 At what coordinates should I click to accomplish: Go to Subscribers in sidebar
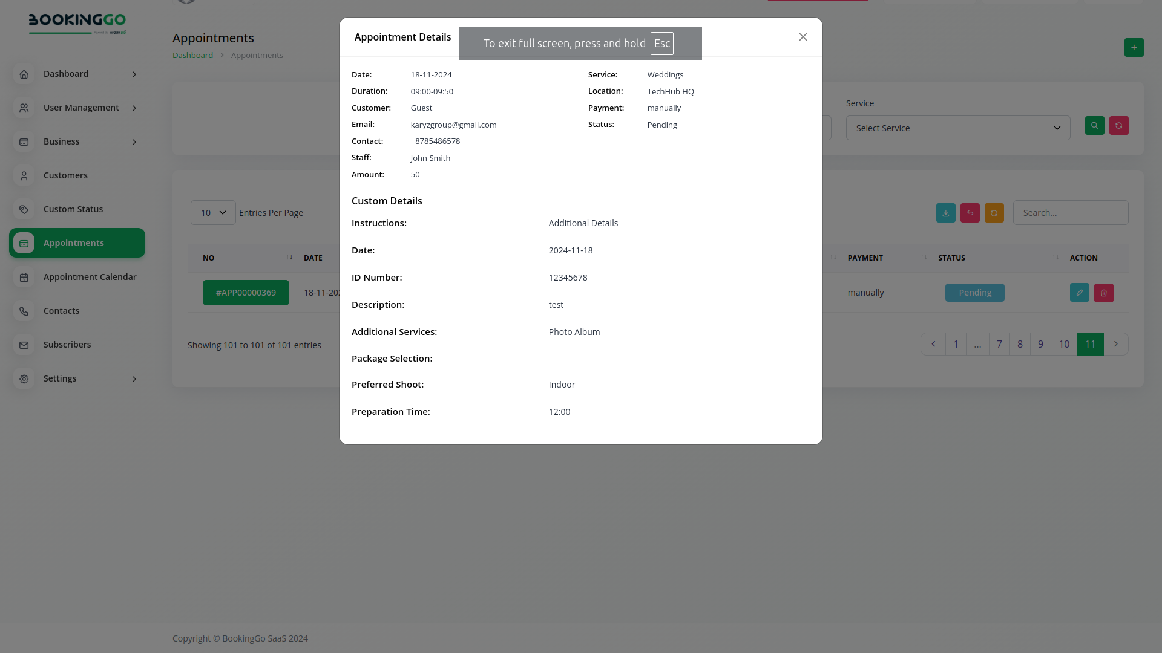pos(67,345)
